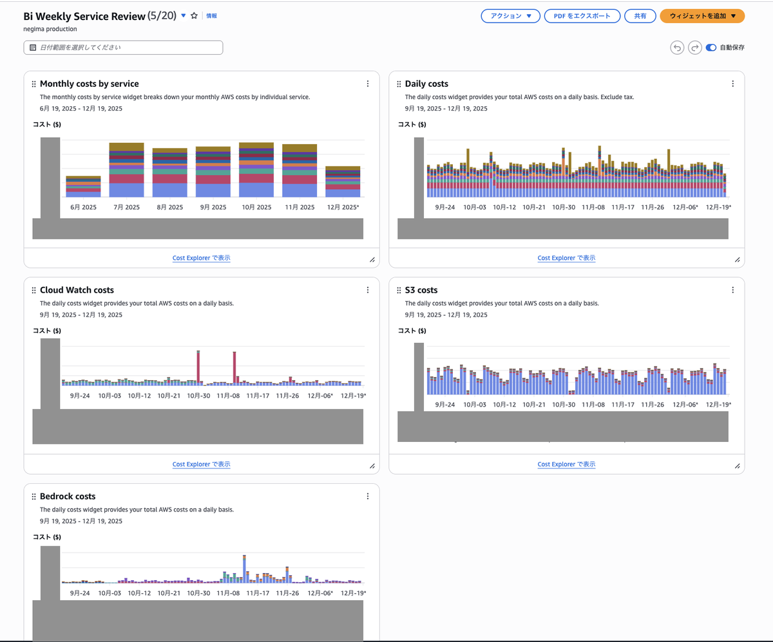Click the Monthly costs by service title
The image size is (773, 642).
pos(89,84)
